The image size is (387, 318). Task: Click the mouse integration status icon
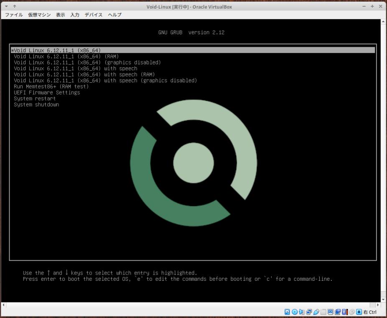pyautogui.click(x=352, y=312)
